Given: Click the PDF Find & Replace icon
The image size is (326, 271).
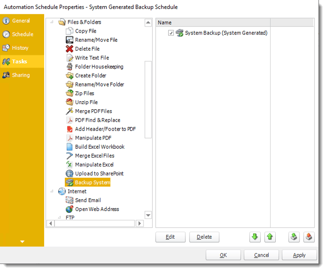Looking at the screenshot, I should click(70, 120).
